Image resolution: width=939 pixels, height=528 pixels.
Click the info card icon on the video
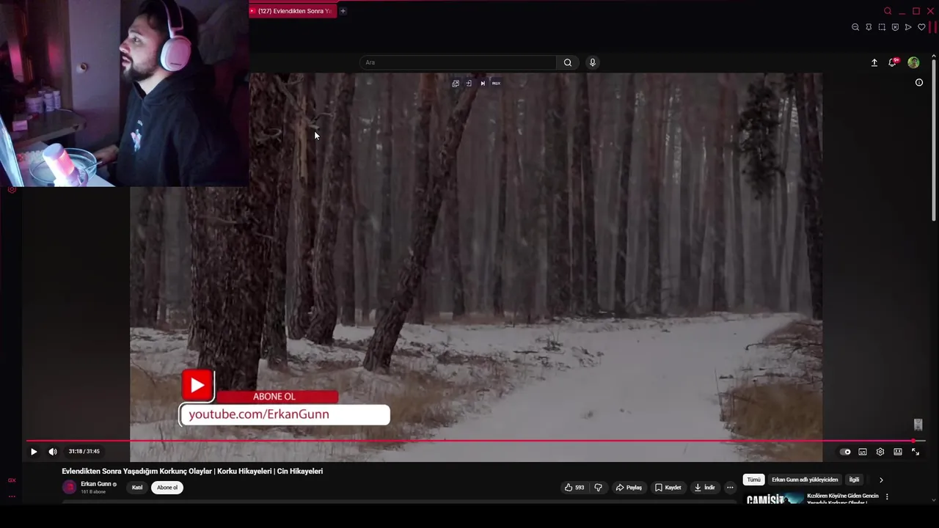pyautogui.click(x=919, y=82)
